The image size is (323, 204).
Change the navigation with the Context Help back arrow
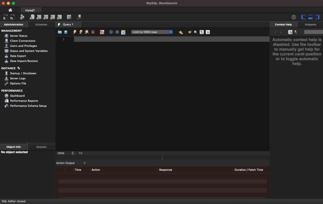275,32
